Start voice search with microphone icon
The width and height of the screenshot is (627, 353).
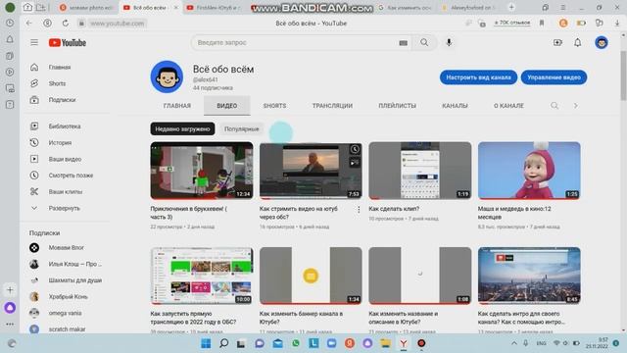[x=449, y=42]
